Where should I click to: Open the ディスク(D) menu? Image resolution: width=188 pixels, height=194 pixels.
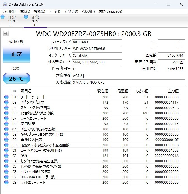click(x=71, y=11)
